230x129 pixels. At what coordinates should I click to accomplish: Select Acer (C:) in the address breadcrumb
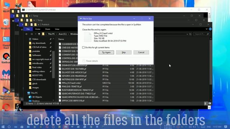tap(63, 34)
